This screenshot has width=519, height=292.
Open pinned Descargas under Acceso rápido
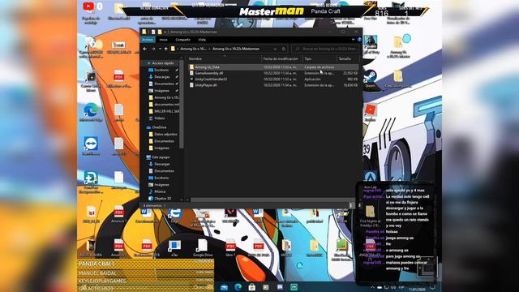(x=161, y=77)
